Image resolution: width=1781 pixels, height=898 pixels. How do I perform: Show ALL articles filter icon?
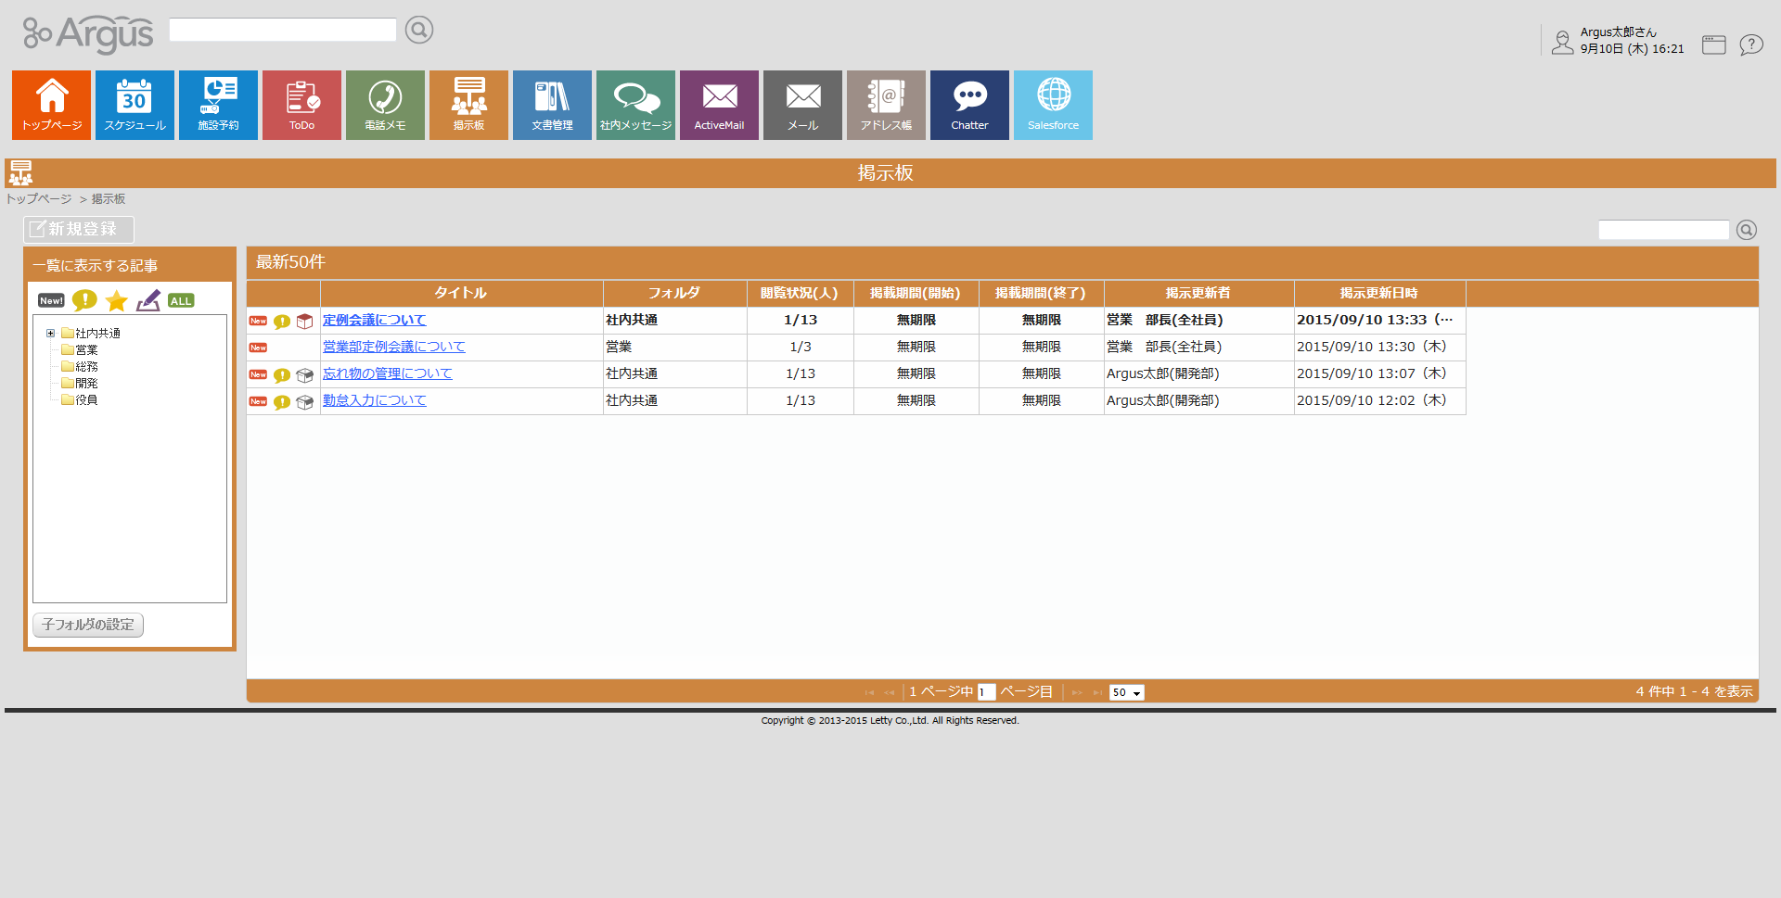tap(181, 300)
